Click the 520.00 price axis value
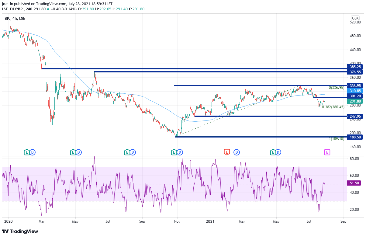This screenshot has width=366, height=237. tap(355, 22)
